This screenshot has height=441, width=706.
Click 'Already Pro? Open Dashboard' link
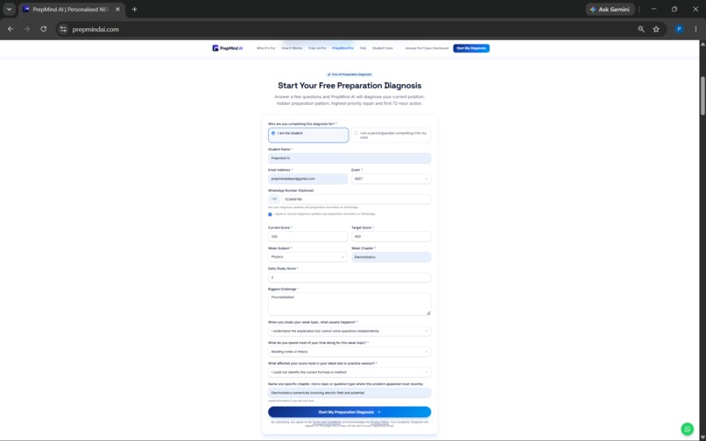coord(427,48)
